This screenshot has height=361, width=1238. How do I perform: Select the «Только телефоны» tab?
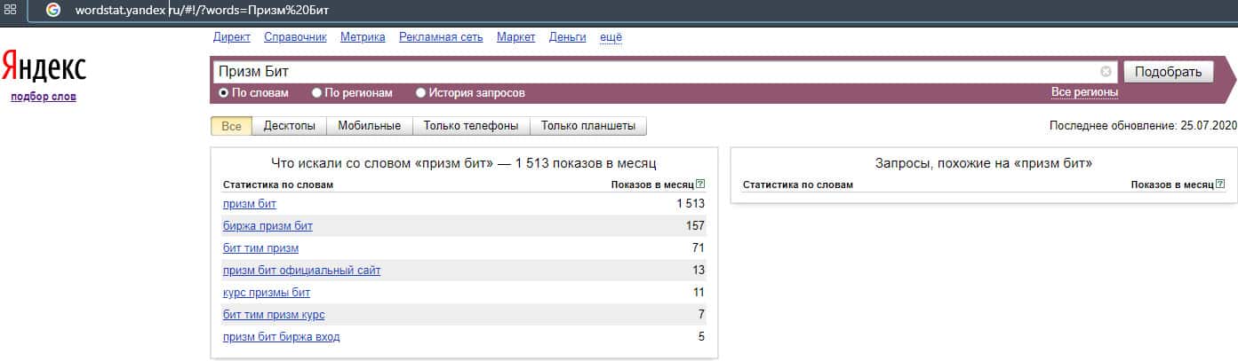pyautogui.click(x=471, y=126)
